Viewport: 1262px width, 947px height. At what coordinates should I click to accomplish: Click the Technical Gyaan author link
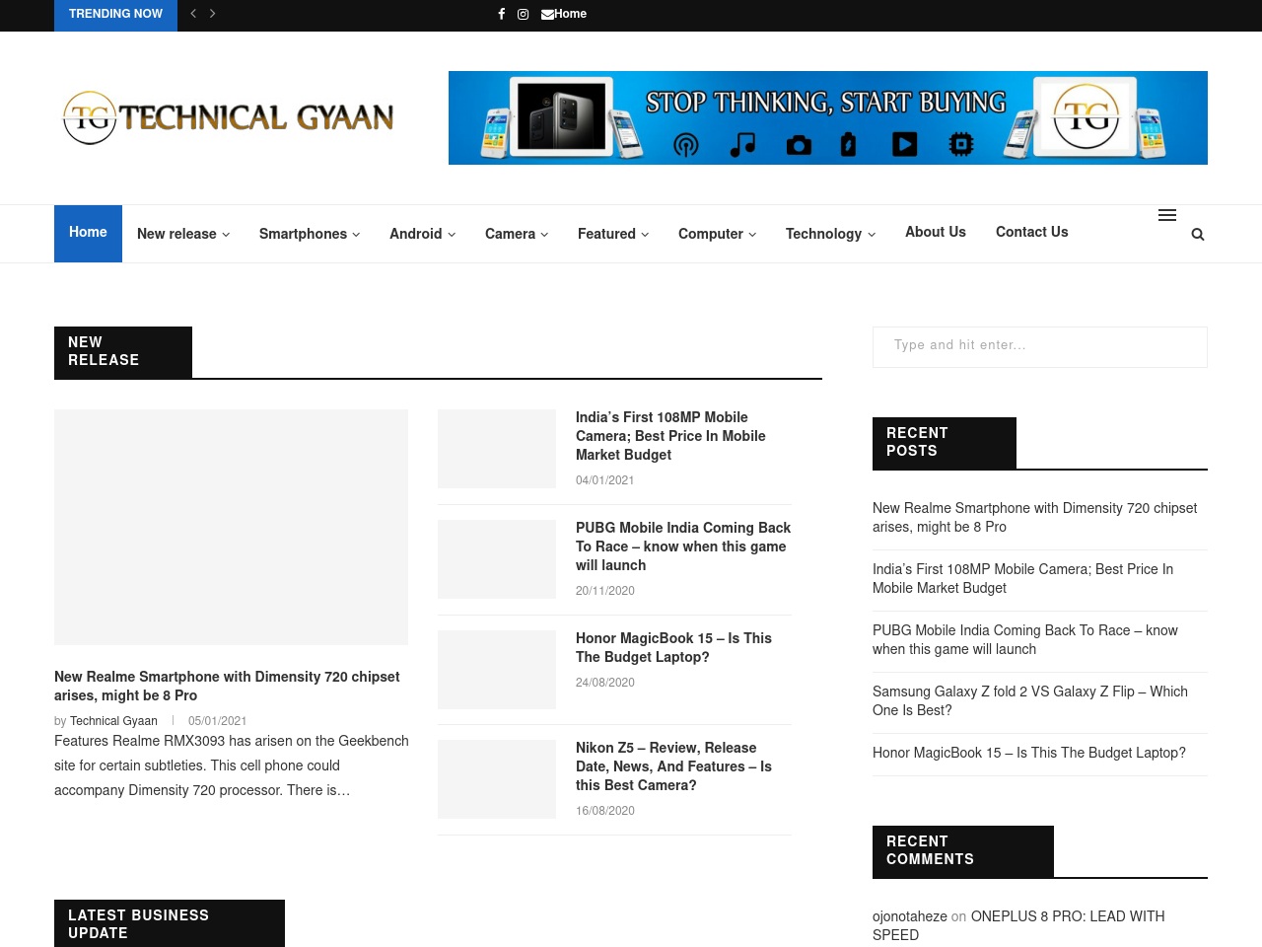[113, 721]
